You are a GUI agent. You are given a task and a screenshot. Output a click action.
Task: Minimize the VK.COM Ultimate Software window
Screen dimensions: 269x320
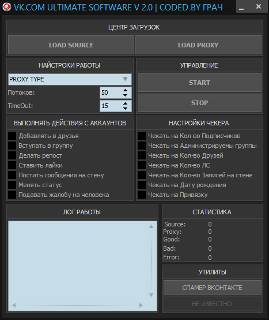point(241,8)
